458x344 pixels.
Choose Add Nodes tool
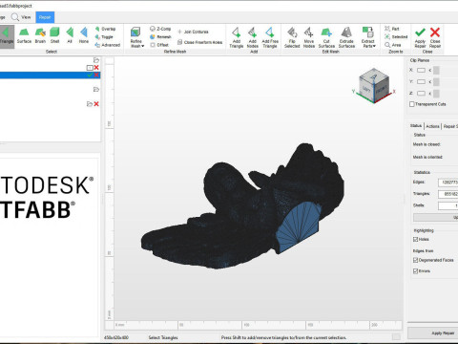tap(253, 37)
